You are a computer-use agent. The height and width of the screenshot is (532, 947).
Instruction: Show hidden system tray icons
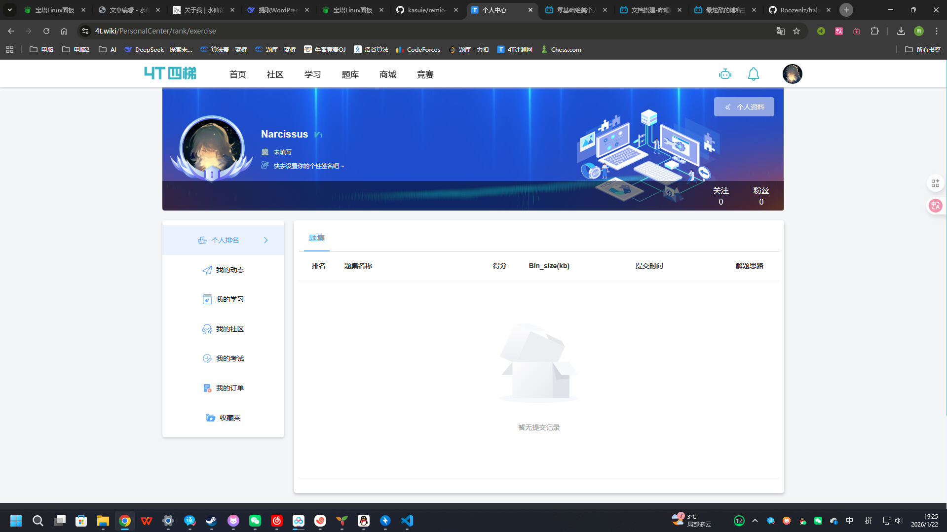[x=755, y=521]
